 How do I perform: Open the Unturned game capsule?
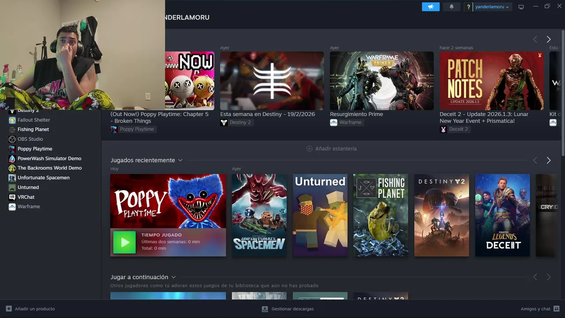(x=320, y=215)
